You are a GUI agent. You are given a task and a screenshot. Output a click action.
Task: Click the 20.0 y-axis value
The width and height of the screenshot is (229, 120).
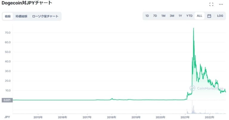pyautogui.click(x=7, y=81)
